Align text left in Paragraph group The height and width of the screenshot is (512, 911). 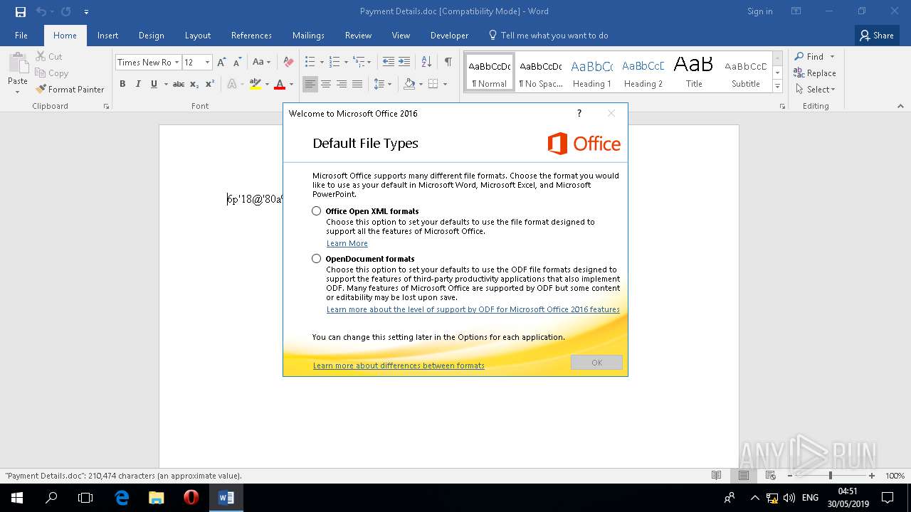click(310, 84)
